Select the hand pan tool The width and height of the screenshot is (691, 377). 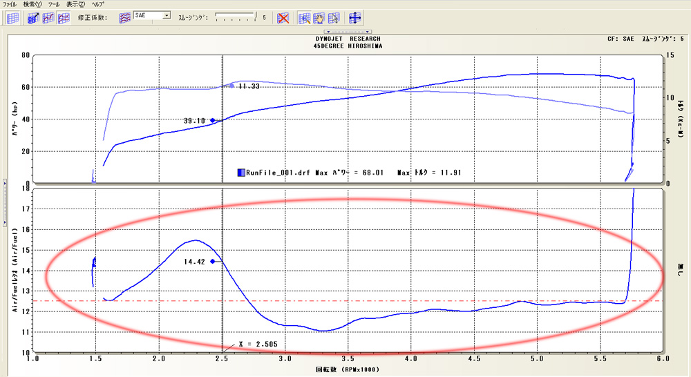pos(320,18)
